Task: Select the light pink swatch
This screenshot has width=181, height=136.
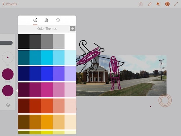Action: tap(70, 90)
